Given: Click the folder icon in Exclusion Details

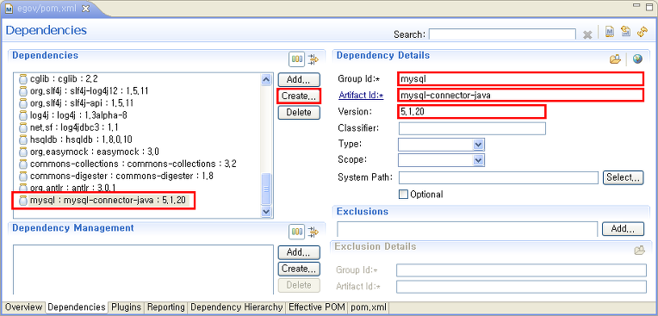Looking at the screenshot, I should [639, 251].
